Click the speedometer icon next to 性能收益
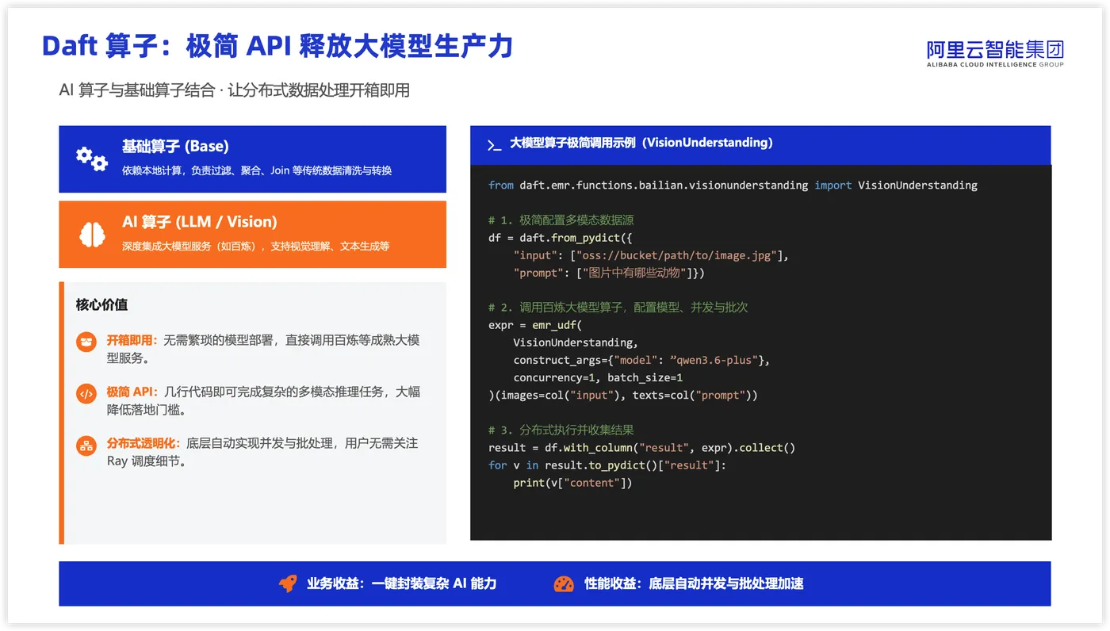Viewport: 1110px width, 631px height. point(564,583)
